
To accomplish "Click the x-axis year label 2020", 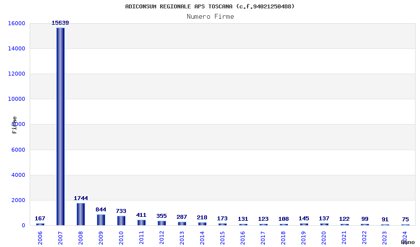I will pos(324,238).
